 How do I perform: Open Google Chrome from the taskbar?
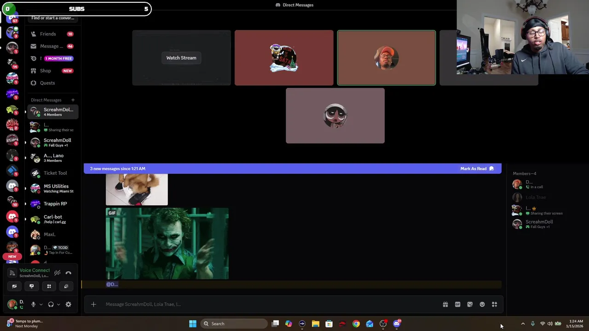[x=356, y=324]
